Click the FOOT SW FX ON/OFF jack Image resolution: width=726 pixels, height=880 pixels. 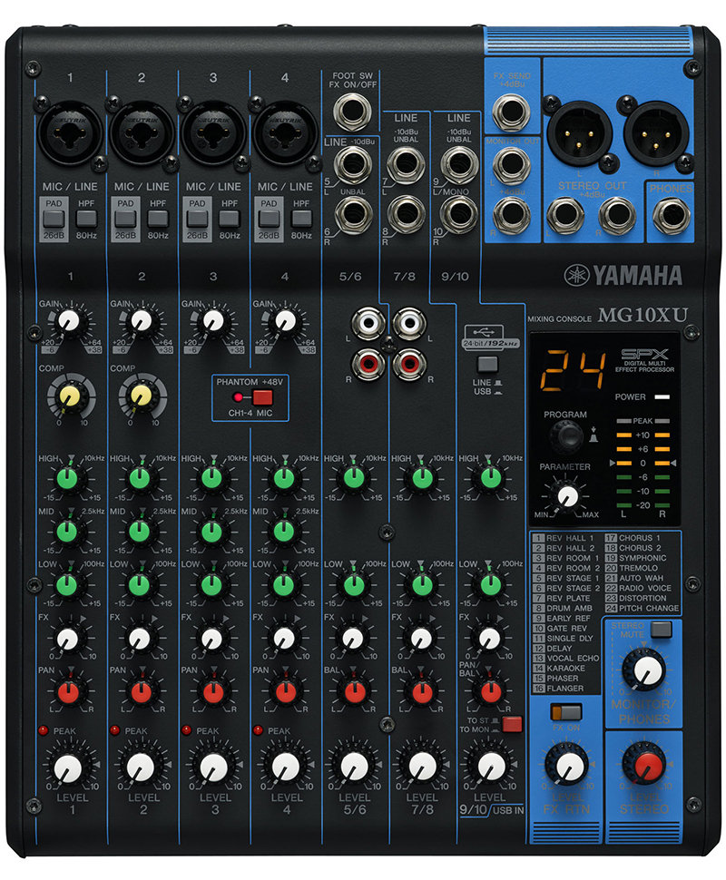(352, 112)
